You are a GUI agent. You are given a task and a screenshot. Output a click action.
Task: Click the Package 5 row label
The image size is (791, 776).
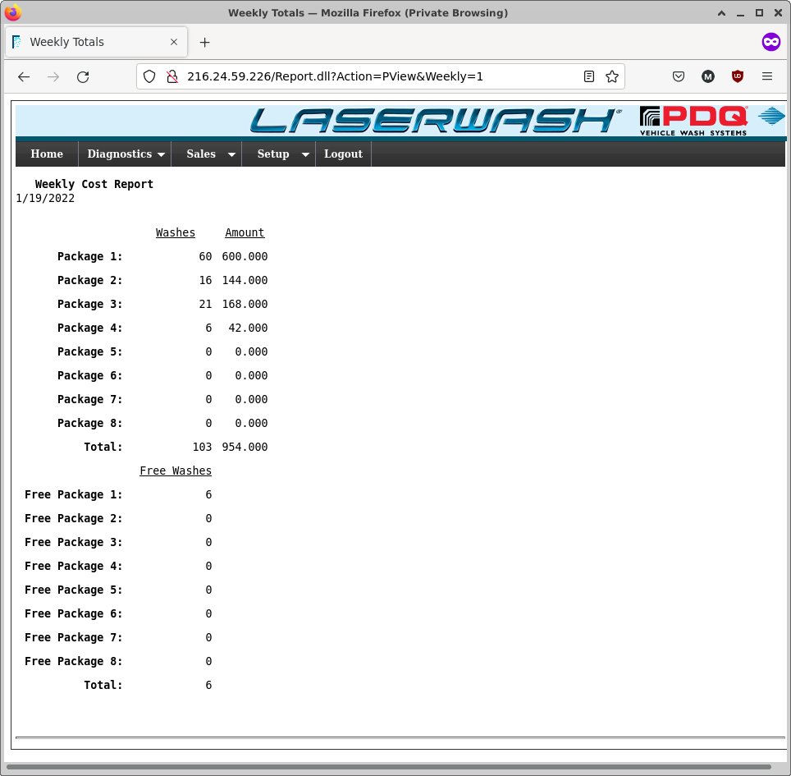tap(89, 351)
